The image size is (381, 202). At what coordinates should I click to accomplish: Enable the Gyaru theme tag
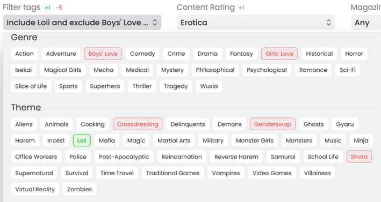coord(345,124)
